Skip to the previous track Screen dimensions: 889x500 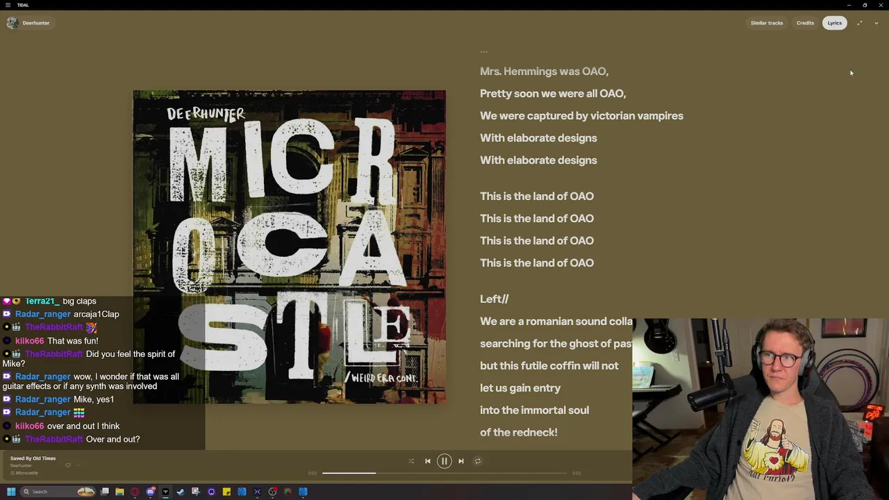coord(428,461)
